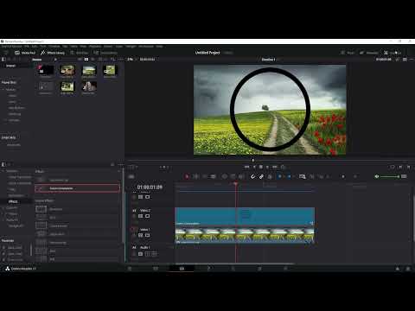Adjust the viewer volume slider

pos(390,176)
